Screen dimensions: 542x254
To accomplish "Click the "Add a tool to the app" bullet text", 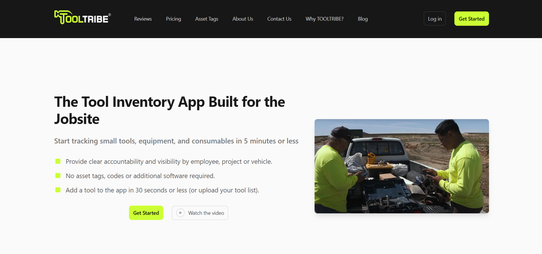I will coord(162,190).
